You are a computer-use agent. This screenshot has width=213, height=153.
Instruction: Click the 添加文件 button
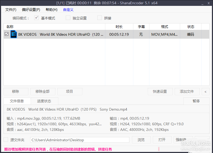click(x=187, y=91)
